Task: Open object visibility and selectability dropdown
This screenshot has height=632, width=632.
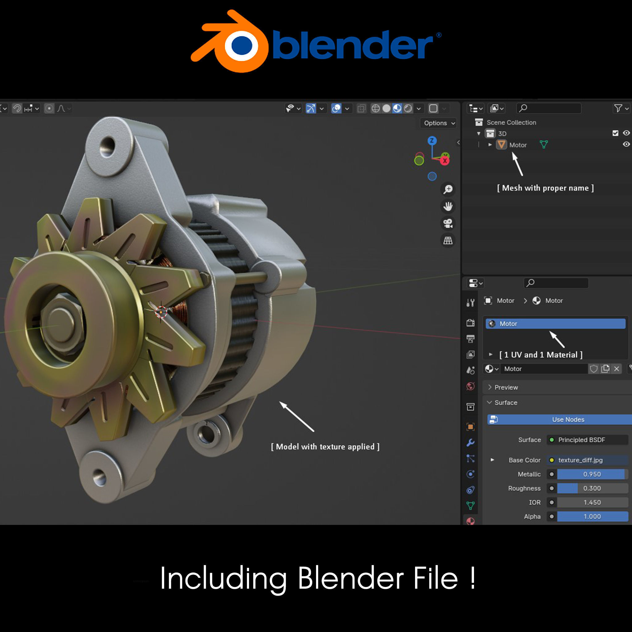Action: tap(293, 108)
